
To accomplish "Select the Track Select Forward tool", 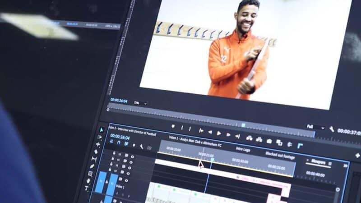I will click(100, 137).
